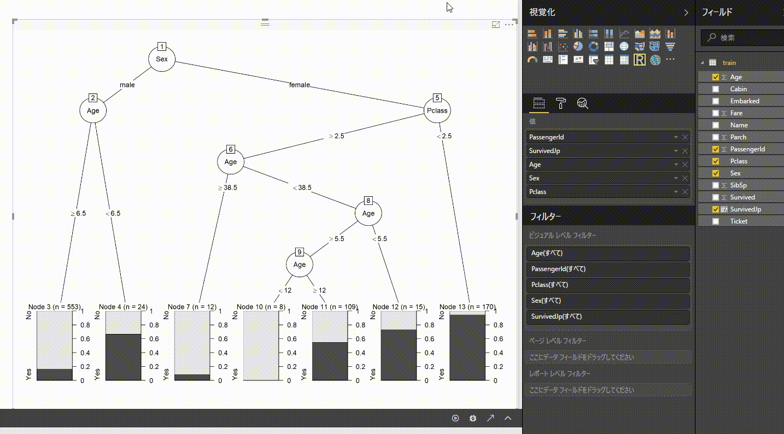
Task: Select the 100% stacked bar chart visual
Action: pos(594,33)
